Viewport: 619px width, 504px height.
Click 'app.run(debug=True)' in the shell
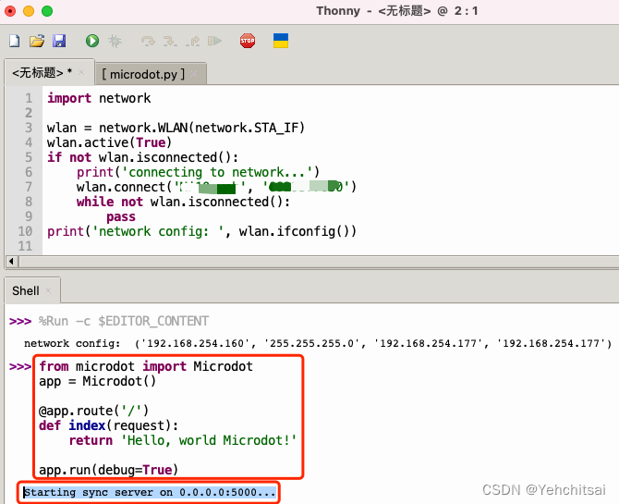(109, 470)
